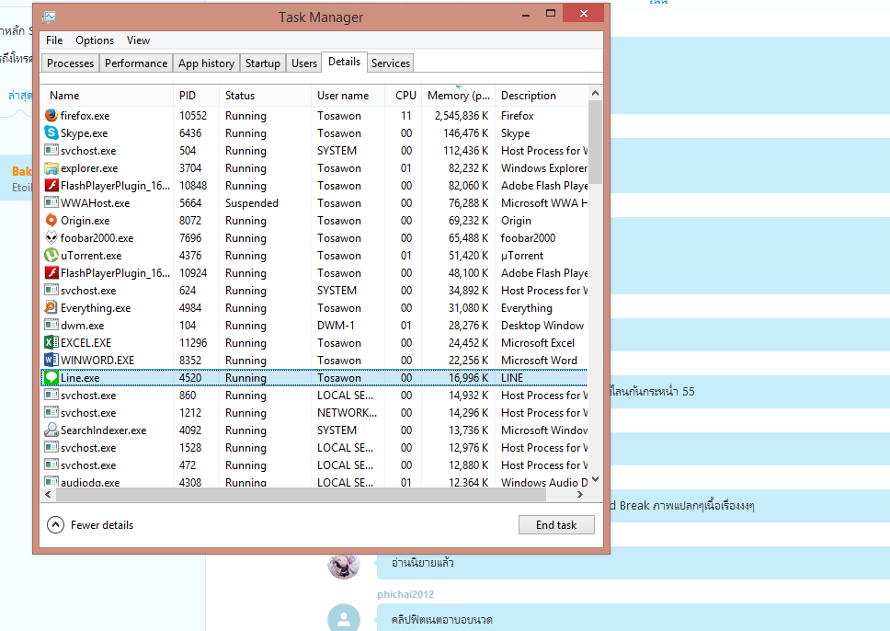The height and width of the screenshot is (631, 890).
Task: Click the Everything.exe search icon
Action: tap(51, 308)
